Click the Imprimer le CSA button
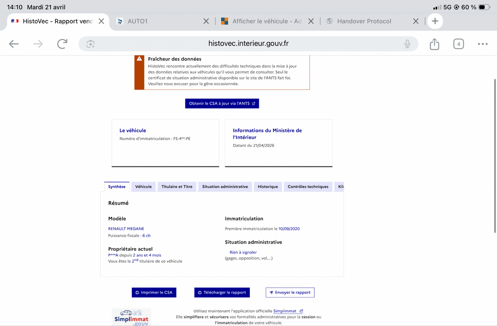The image size is (497, 326). pos(154,292)
